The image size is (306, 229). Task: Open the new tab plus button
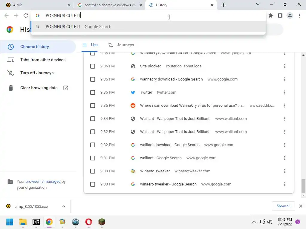point(224,5)
